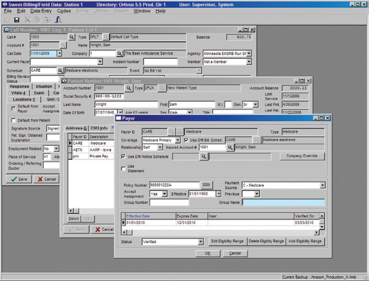
Task: Open the Codes menu in the menu bar
Action: tap(64, 11)
